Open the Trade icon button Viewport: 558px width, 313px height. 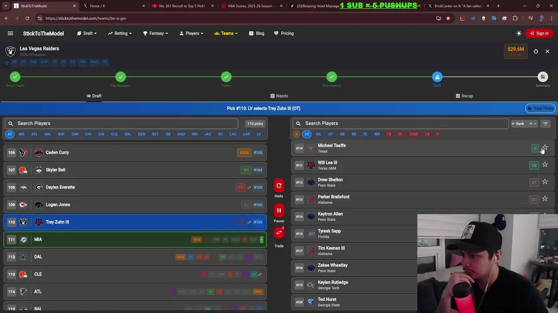tap(279, 233)
